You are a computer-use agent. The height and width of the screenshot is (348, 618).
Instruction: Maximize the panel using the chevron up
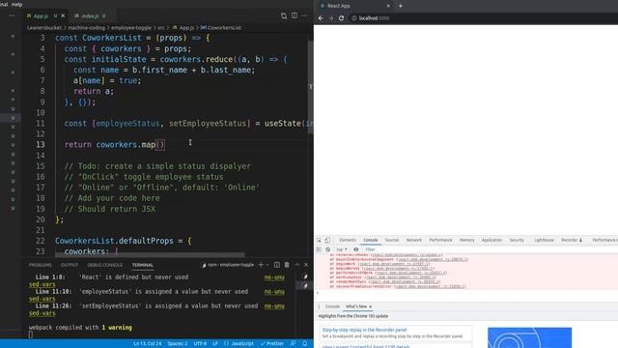(297, 265)
